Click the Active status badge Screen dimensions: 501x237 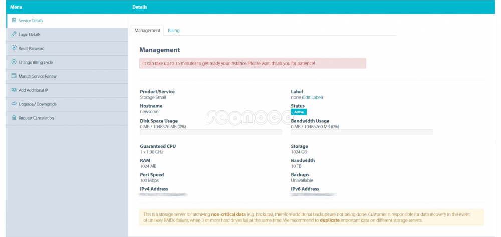pyautogui.click(x=298, y=112)
